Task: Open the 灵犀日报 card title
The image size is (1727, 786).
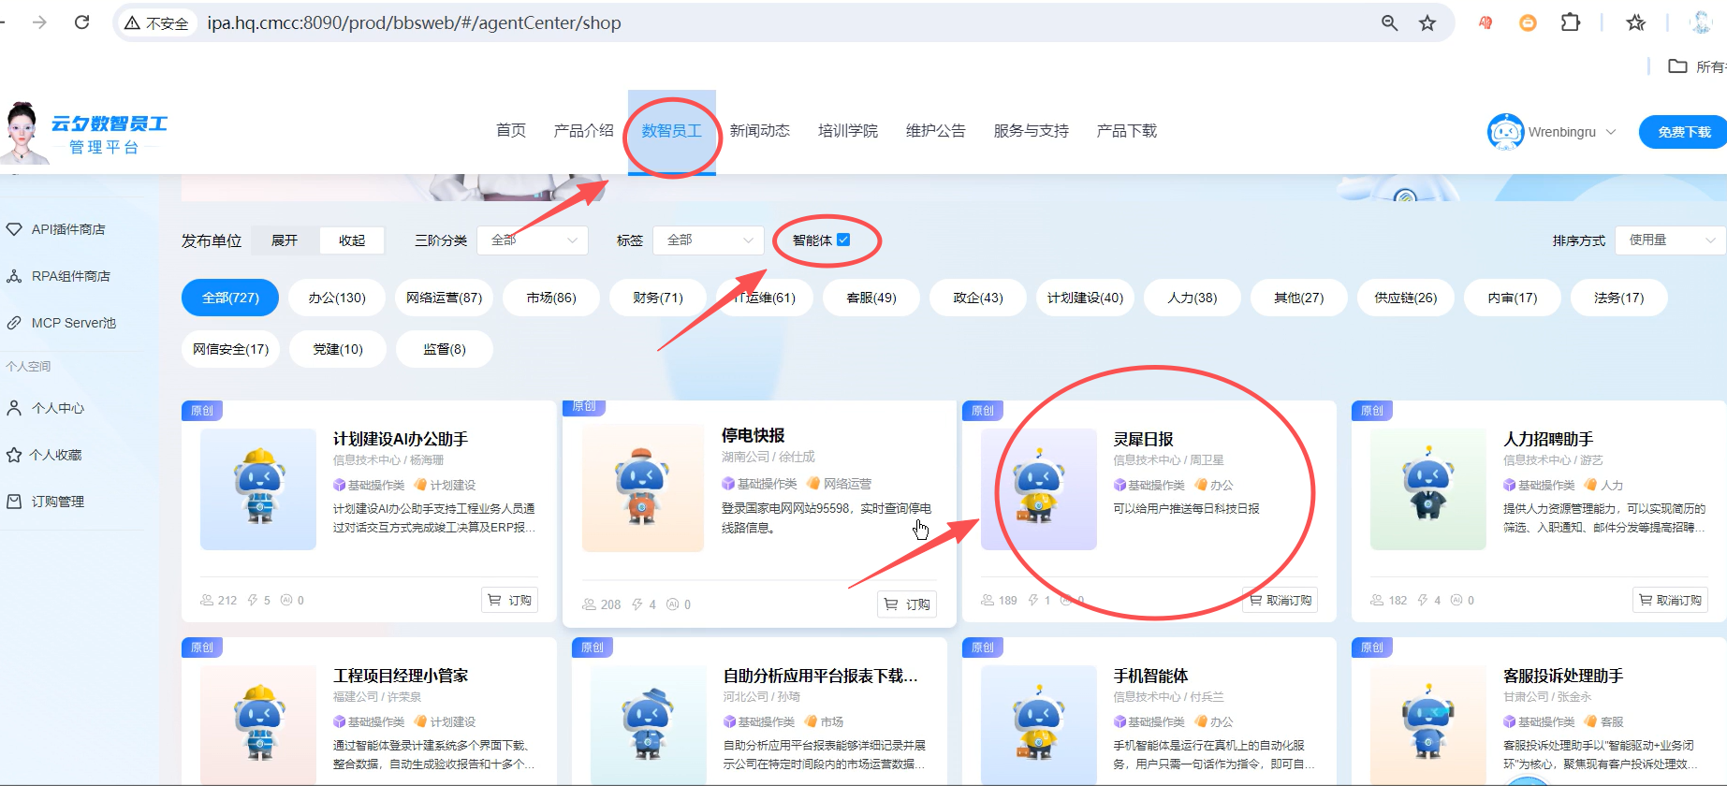Action: [1143, 439]
